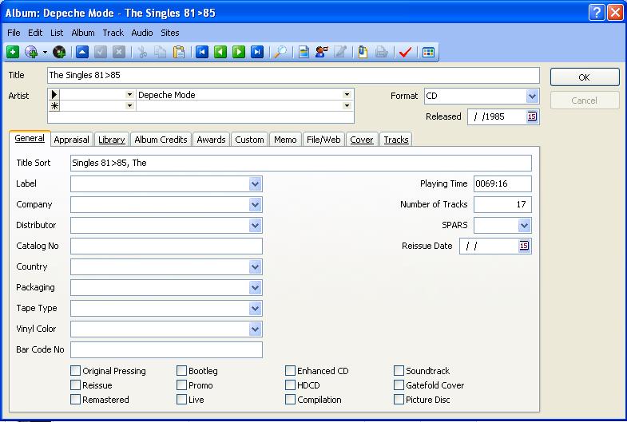The image size is (627, 422).
Task: Click the blue up-arrow toolbar icon
Action: (x=82, y=52)
